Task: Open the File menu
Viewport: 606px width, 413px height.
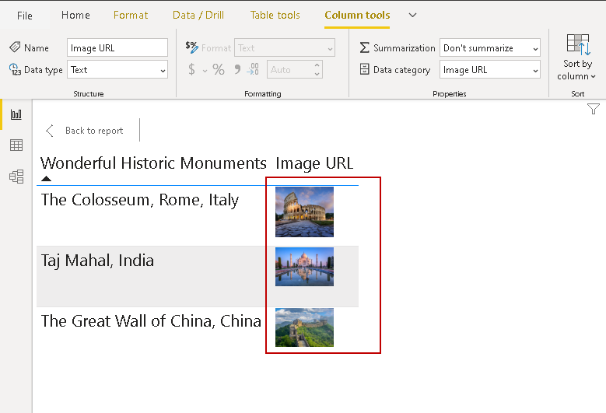Action: [x=25, y=15]
